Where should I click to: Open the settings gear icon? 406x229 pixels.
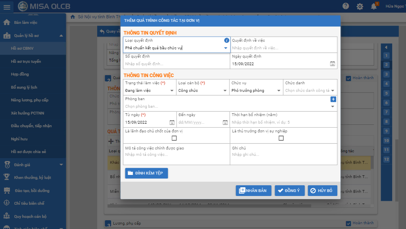point(360,6)
